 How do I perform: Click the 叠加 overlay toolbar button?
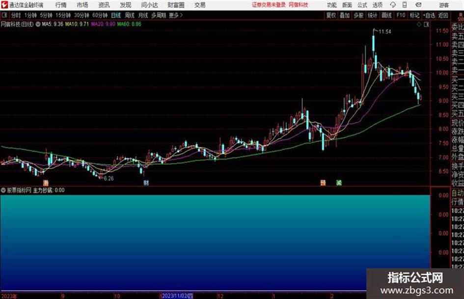[x=345, y=15]
